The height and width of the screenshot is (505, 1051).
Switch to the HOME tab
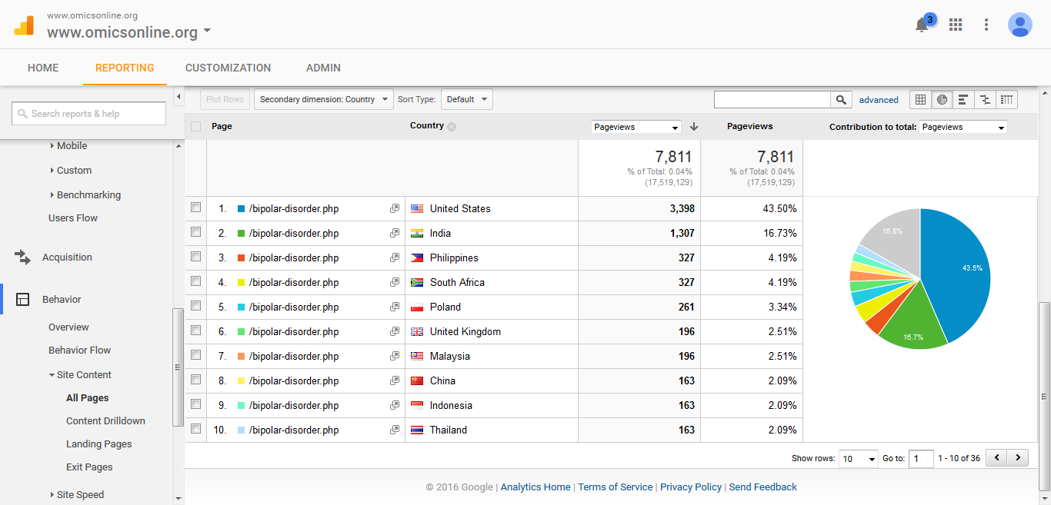pos(43,68)
